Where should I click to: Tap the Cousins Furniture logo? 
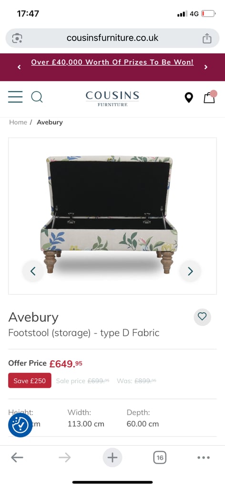coord(112,98)
